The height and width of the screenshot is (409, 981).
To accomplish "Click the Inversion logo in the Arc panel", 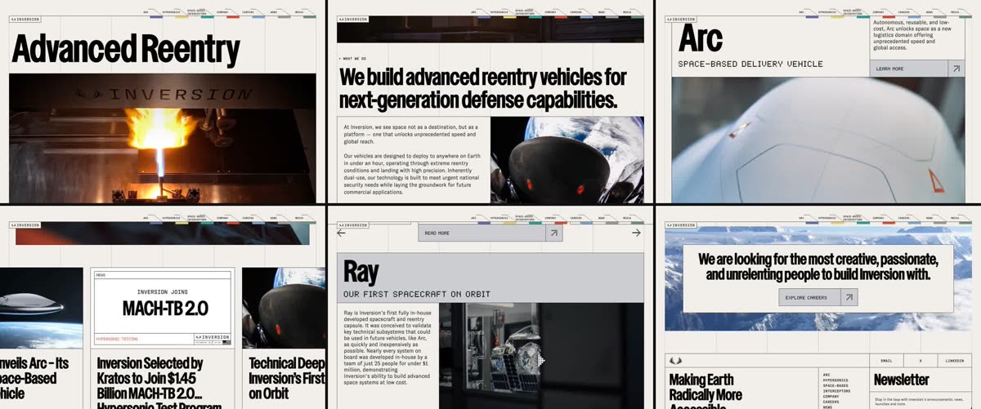I will 681,19.
